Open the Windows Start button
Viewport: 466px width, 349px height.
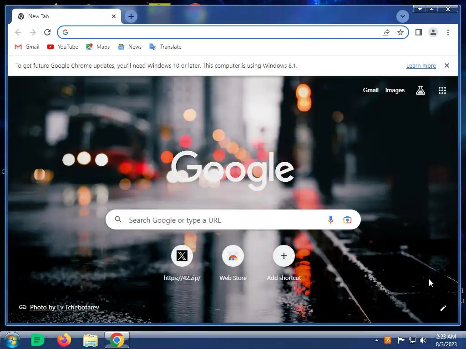tap(12, 340)
